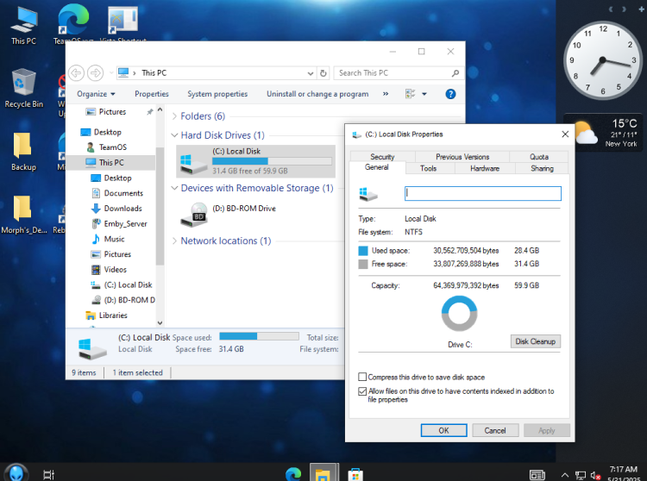Switch to the Hardware tab
647x481 pixels.
485,168
